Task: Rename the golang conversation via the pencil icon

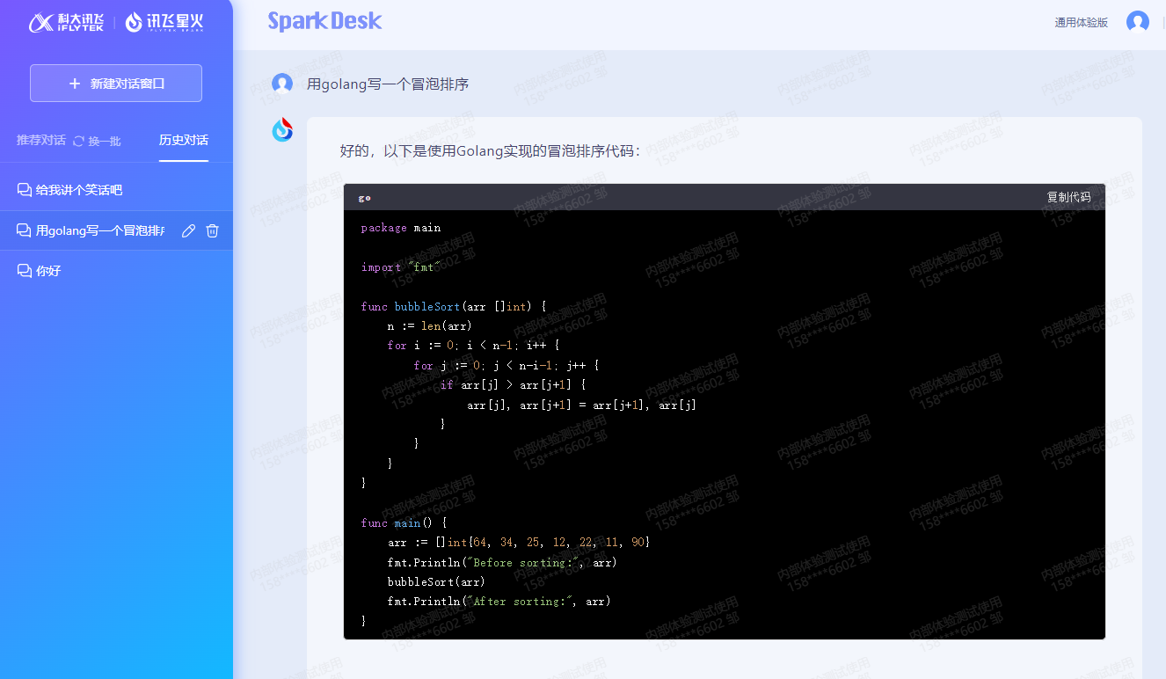Action: click(188, 230)
